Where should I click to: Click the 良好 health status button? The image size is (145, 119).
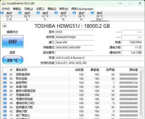[x=13, y=41]
